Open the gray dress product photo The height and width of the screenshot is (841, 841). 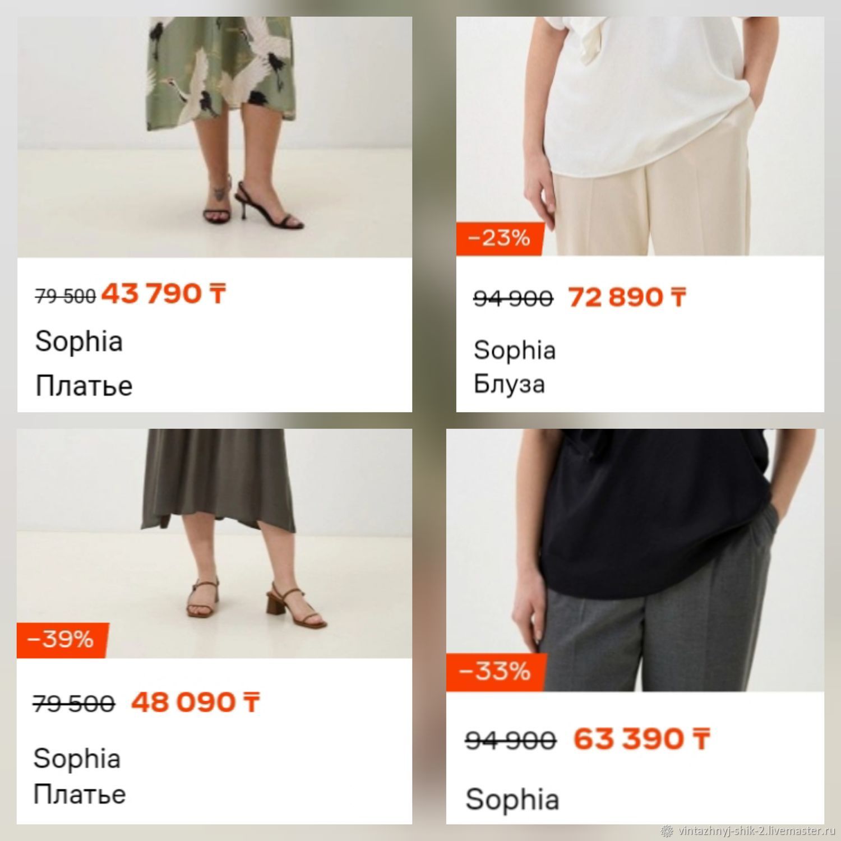(214, 543)
